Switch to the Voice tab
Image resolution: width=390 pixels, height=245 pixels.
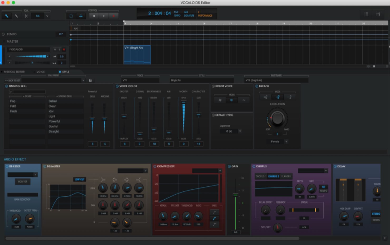coord(41,72)
